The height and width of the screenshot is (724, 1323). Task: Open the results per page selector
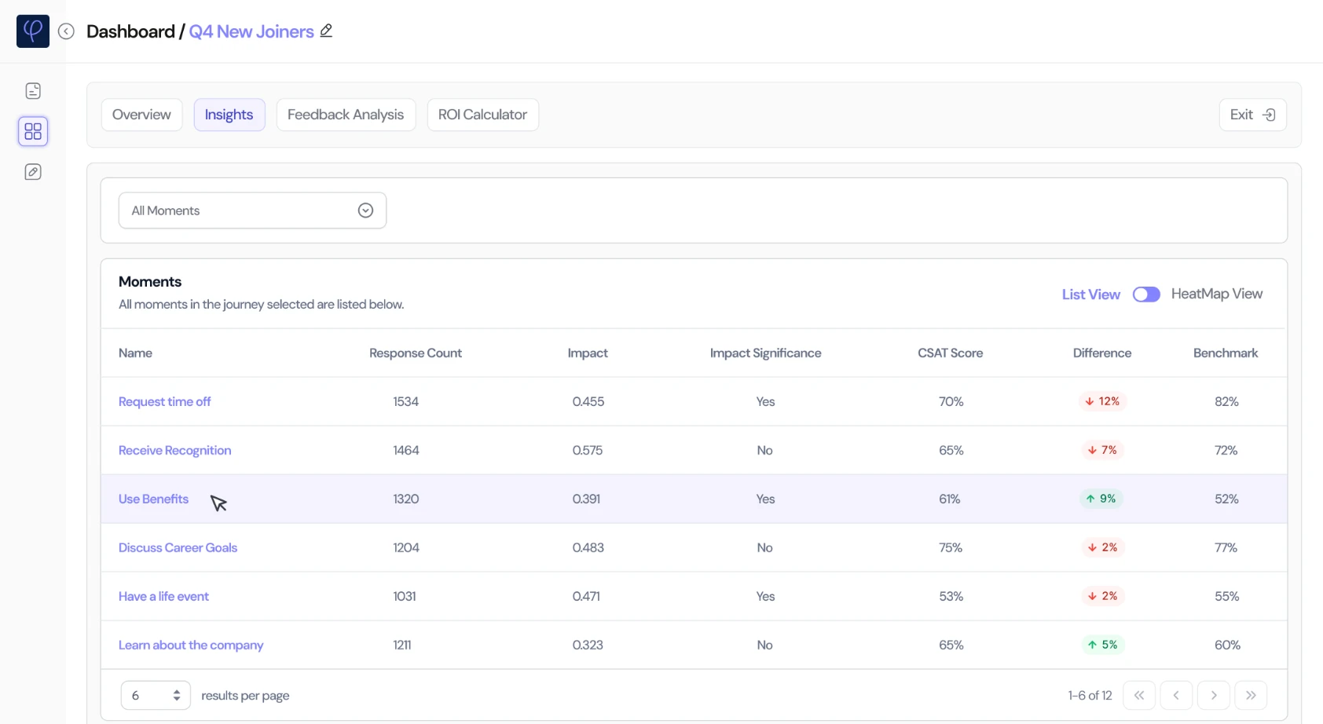pyautogui.click(x=156, y=696)
